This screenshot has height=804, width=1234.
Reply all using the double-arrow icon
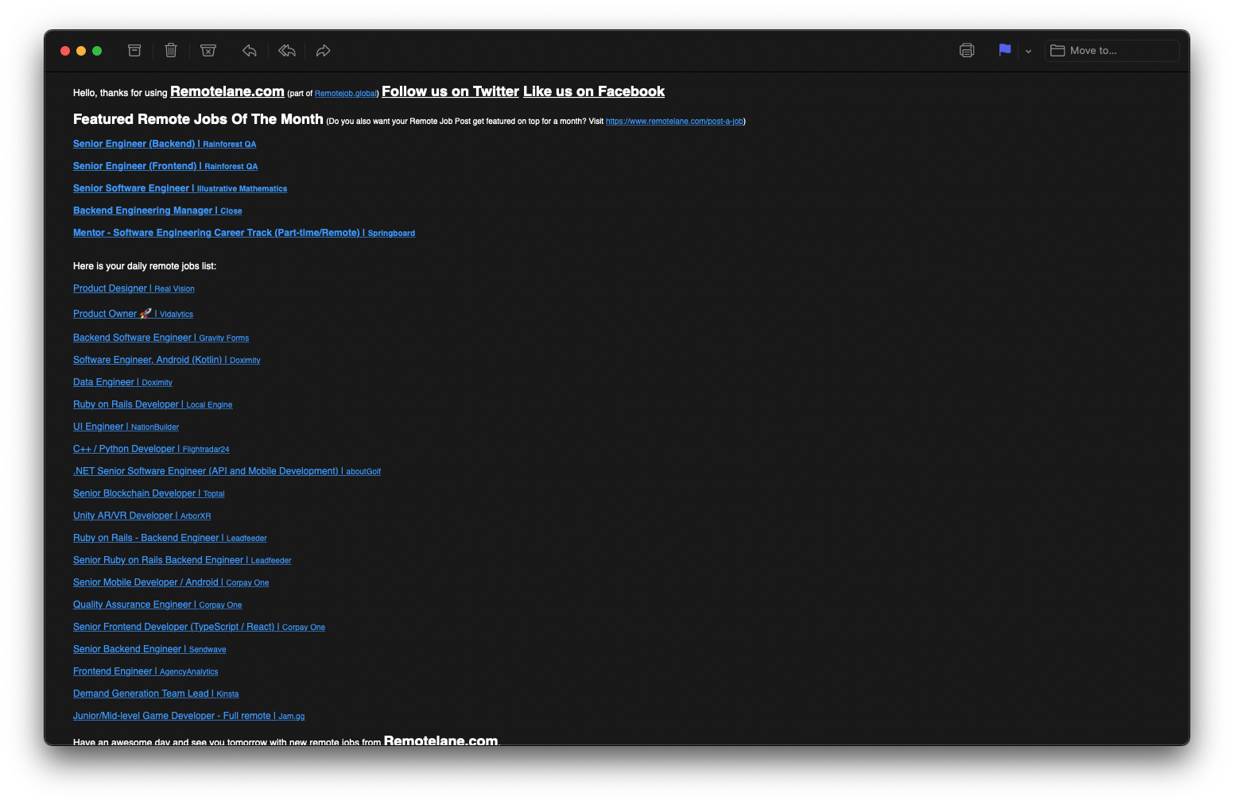tap(287, 51)
